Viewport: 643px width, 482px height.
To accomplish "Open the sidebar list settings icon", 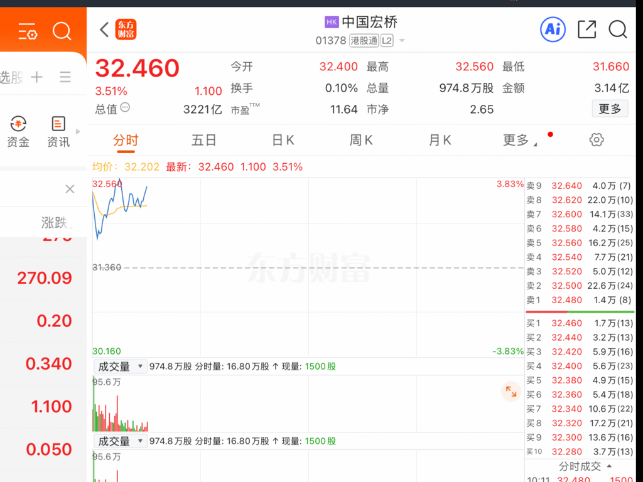I will coord(28,31).
